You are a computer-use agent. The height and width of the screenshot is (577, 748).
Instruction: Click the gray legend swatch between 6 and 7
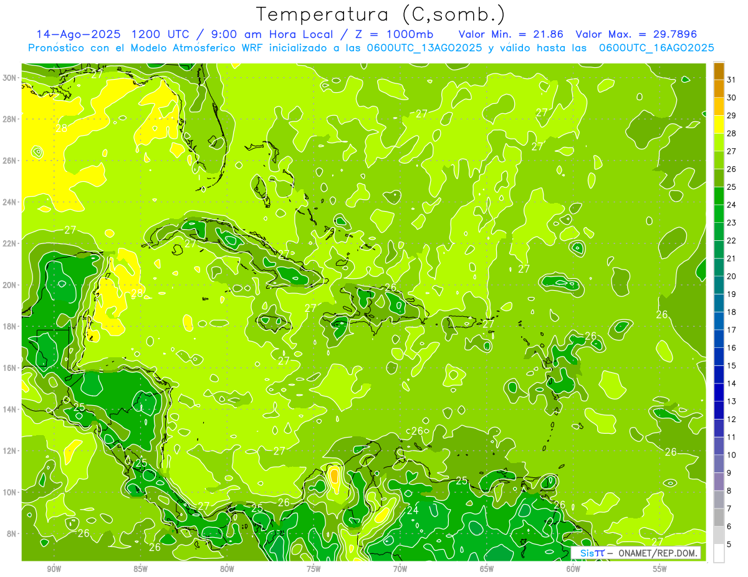719,517
